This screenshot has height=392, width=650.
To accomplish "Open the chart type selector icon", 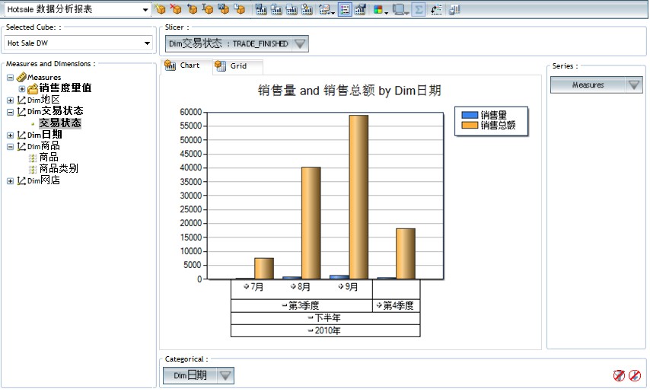I will [x=327, y=9].
